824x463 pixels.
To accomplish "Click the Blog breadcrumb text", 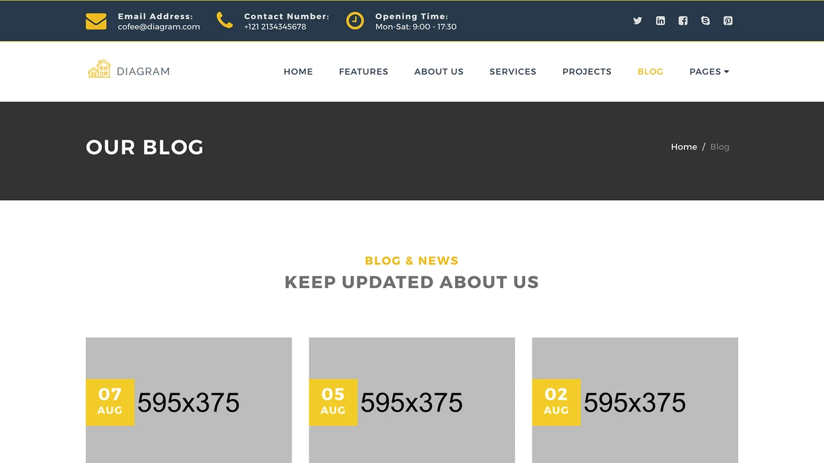I will 720,147.
